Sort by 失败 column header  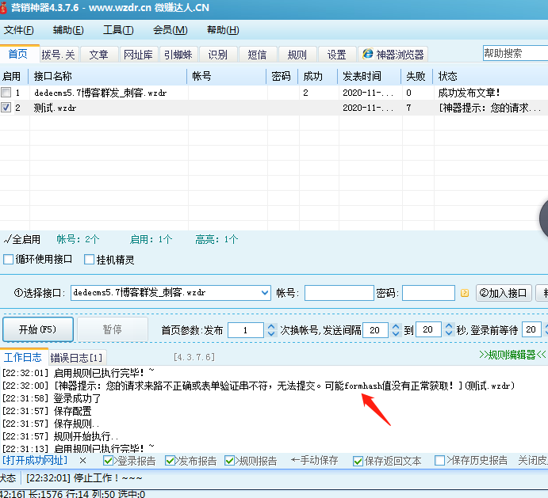(x=417, y=76)
